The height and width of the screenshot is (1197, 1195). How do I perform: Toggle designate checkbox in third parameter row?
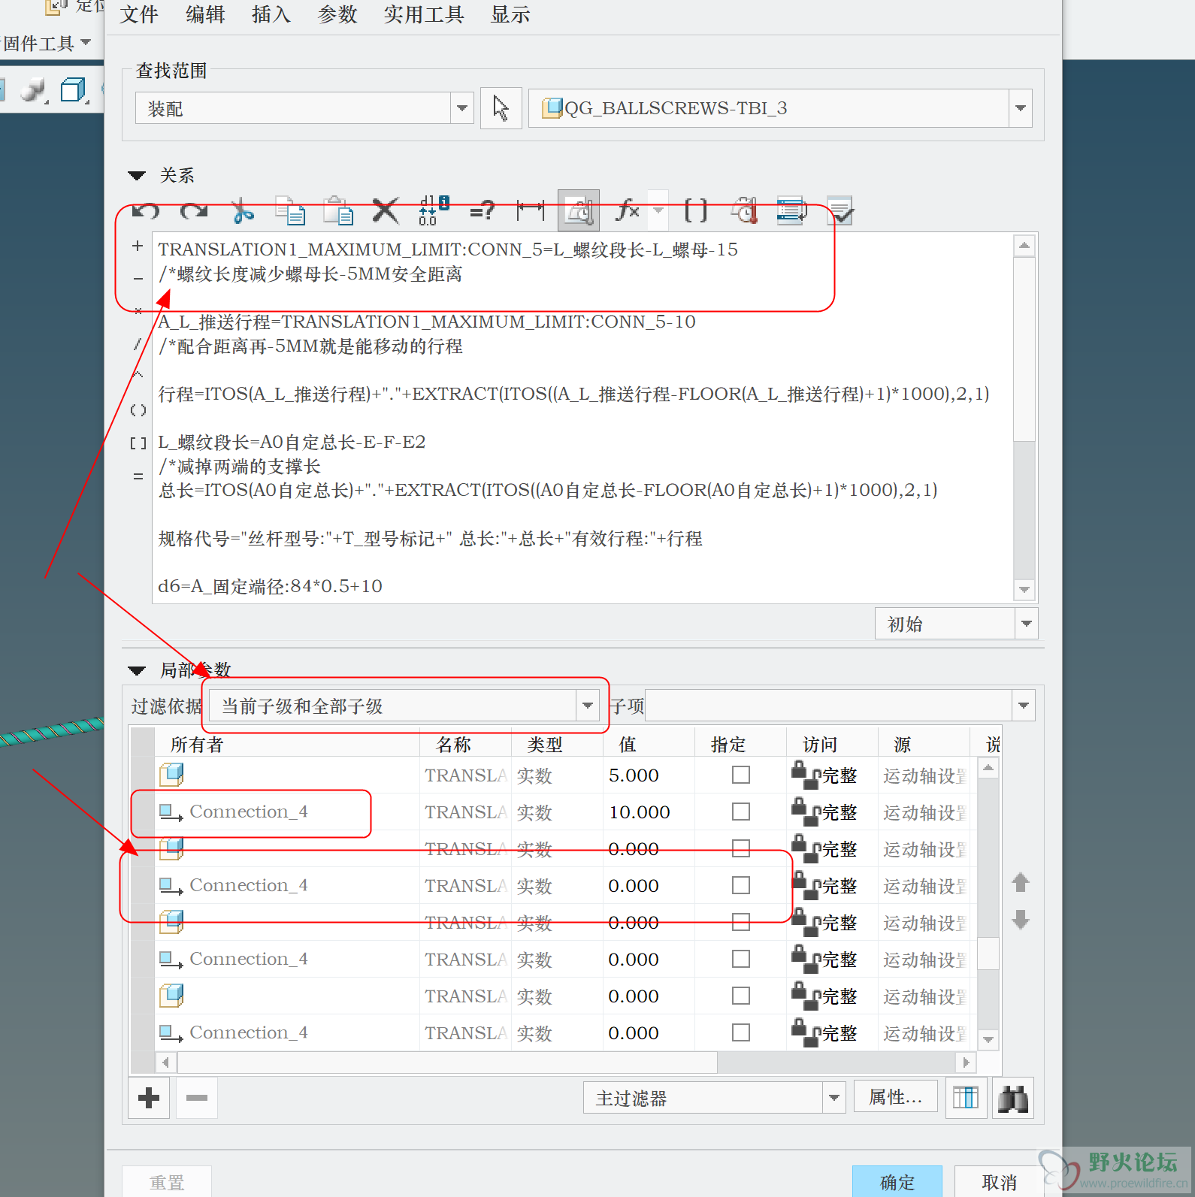click(741, 848)
